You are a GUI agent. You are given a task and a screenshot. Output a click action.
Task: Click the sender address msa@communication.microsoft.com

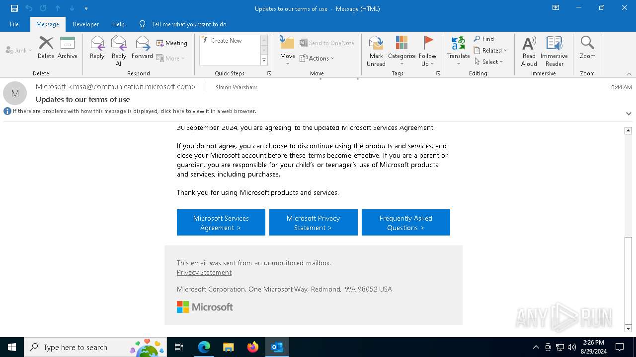pos(132,87)
